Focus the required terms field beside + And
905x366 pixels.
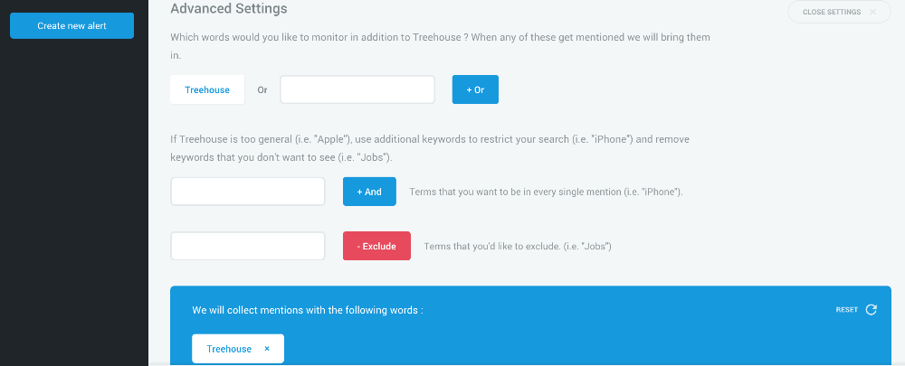[x=248, y=192]
